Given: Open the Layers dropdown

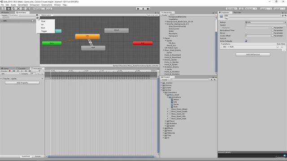Looking at the screenshot, I should click(265, 8).
